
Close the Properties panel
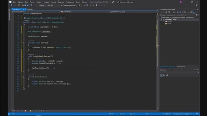198,70
